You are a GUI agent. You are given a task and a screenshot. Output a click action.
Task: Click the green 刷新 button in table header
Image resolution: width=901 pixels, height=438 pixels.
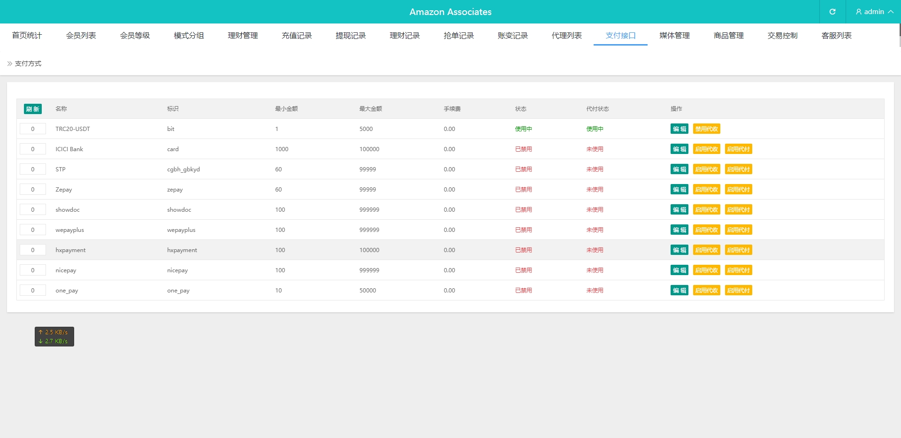click(33, 109)
